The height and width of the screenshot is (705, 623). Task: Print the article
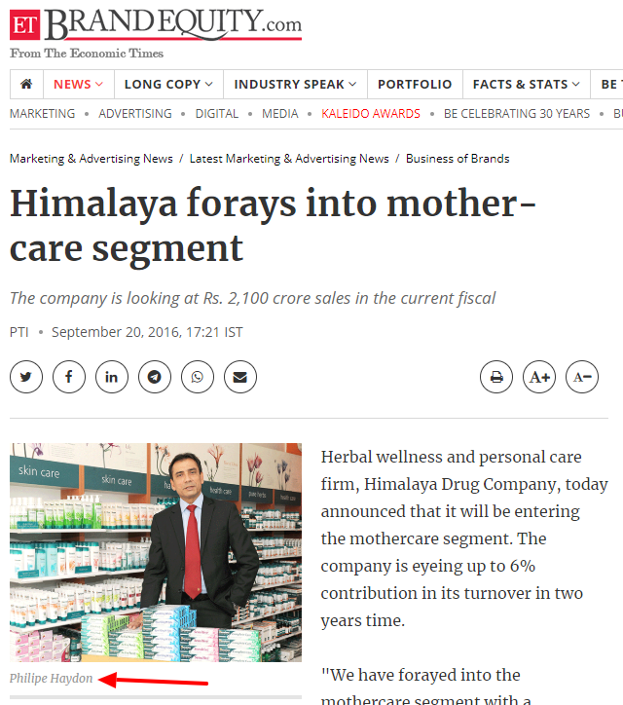[496, 377]
